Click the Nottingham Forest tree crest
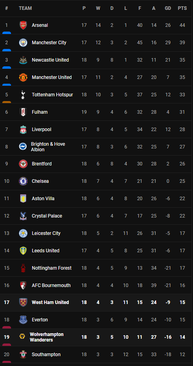The height and width of the screenshot is (366, 193). [x=23, y=268]
